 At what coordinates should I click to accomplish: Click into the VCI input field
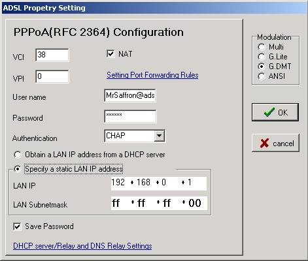tap(52, 55)
